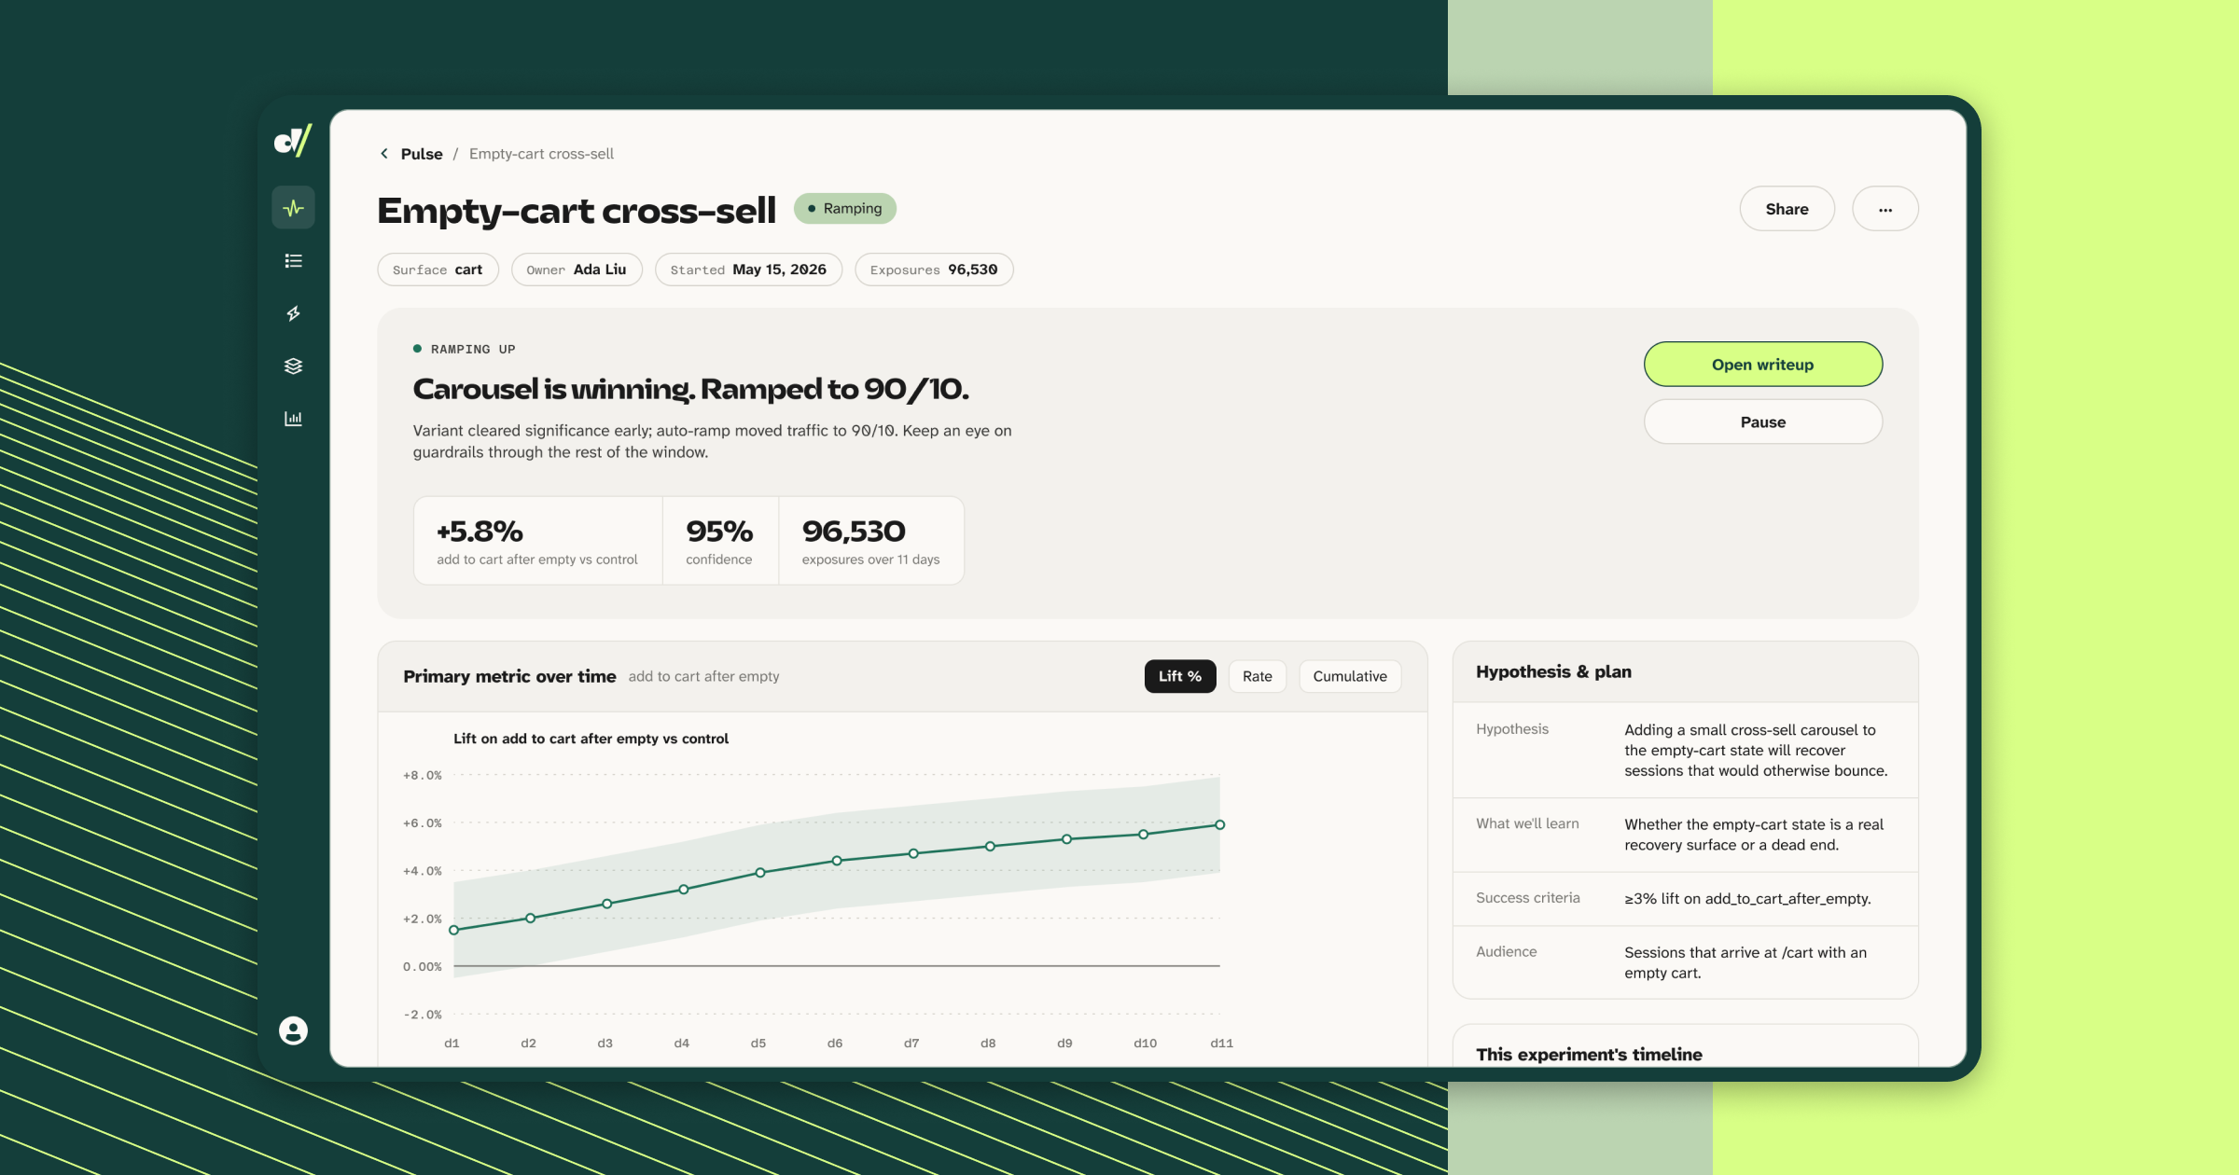Click the Exposures 96,530 chip

click(x=934, y=270)
